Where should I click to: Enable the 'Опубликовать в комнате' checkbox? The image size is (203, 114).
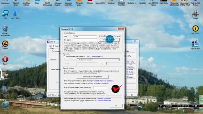pyautogui.click(x=65, y=56)
